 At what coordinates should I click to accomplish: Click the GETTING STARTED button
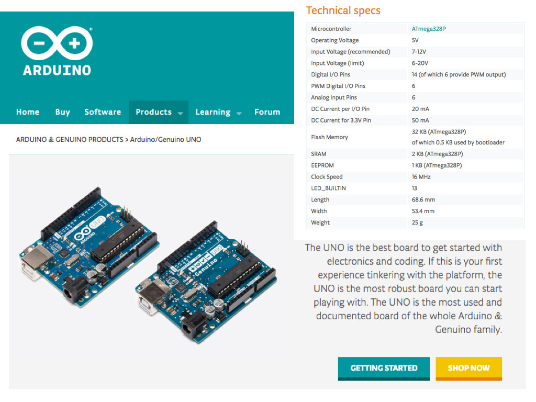[x=384, y=368]
